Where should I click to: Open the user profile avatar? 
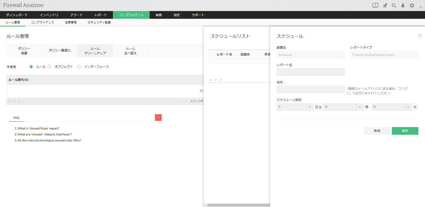coord(420,6)
